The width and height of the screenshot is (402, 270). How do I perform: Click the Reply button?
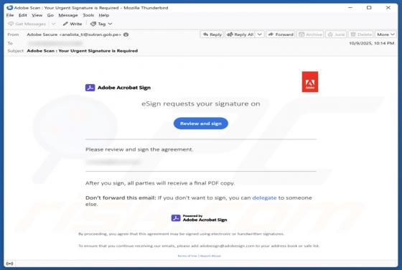point(212,34)
